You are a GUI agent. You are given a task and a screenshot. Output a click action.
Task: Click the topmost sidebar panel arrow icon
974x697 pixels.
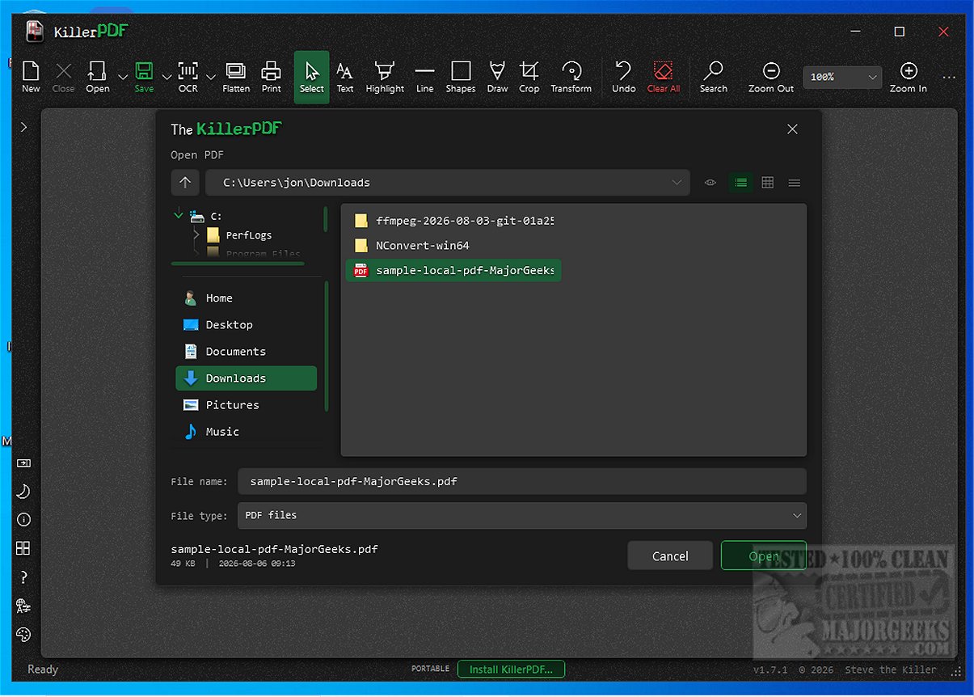pos(23,463)
